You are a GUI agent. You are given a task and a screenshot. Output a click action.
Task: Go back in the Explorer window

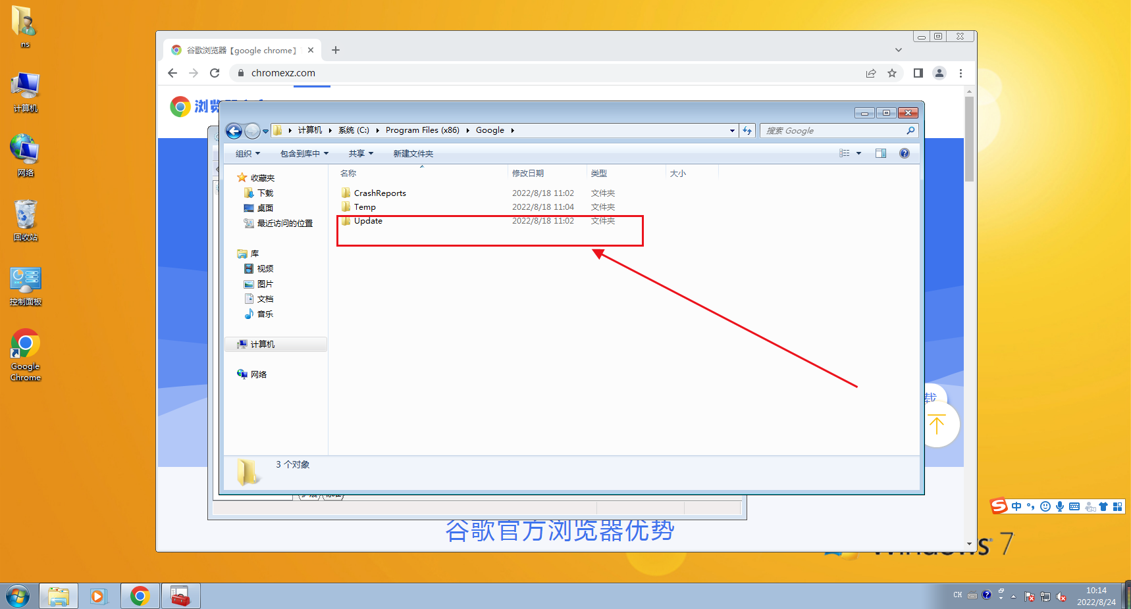(234, 131)
